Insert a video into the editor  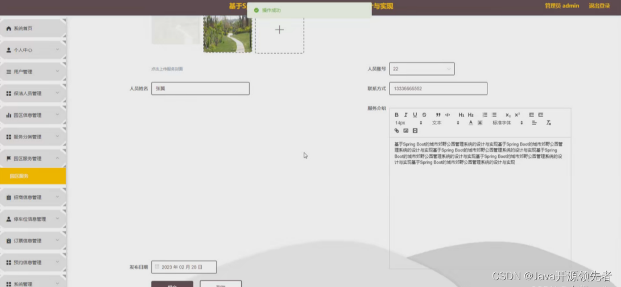415,131
